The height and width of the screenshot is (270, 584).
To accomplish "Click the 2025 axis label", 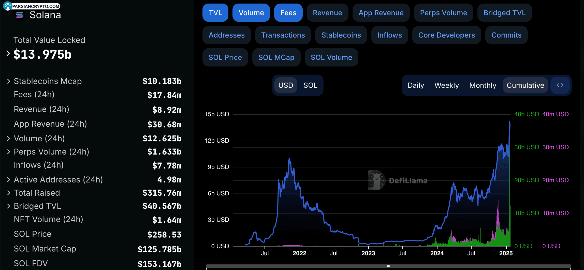I will tap(506, 253).
